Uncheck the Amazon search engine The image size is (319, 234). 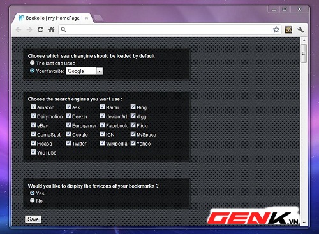tap(33, 107)
